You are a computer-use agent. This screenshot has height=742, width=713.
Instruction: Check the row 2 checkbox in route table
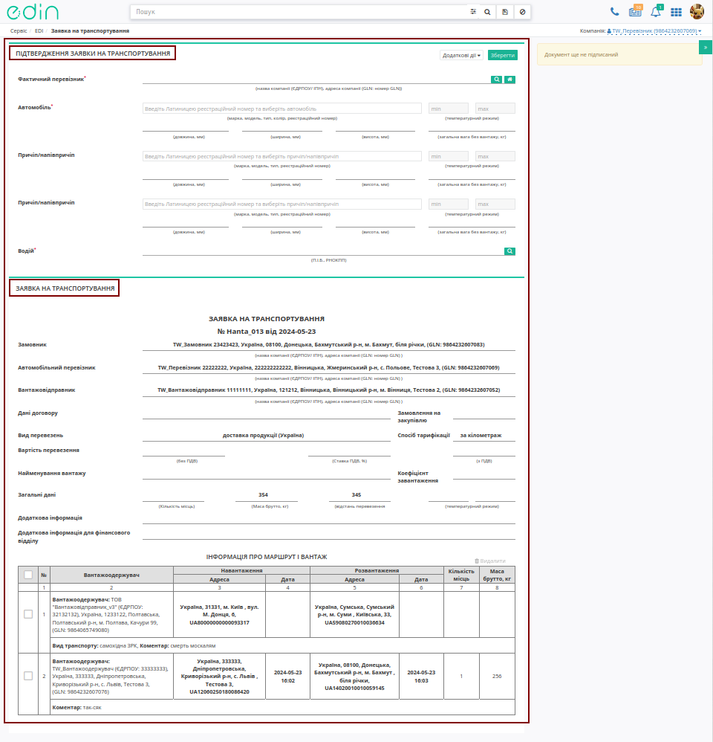[28, 677]
